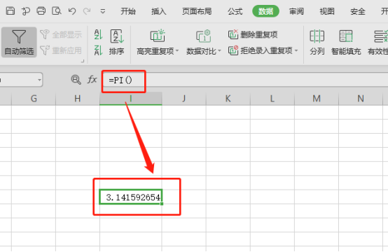Expand the 拒绝录入重复项 dropdown
388x252 pixels.
coord(296,50)
